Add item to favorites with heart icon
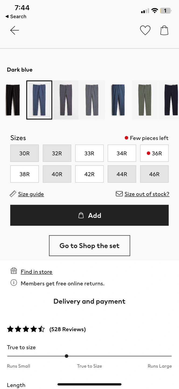Image resolution: width=179 pixels, height=389 pixels. [x=145, y=30]
